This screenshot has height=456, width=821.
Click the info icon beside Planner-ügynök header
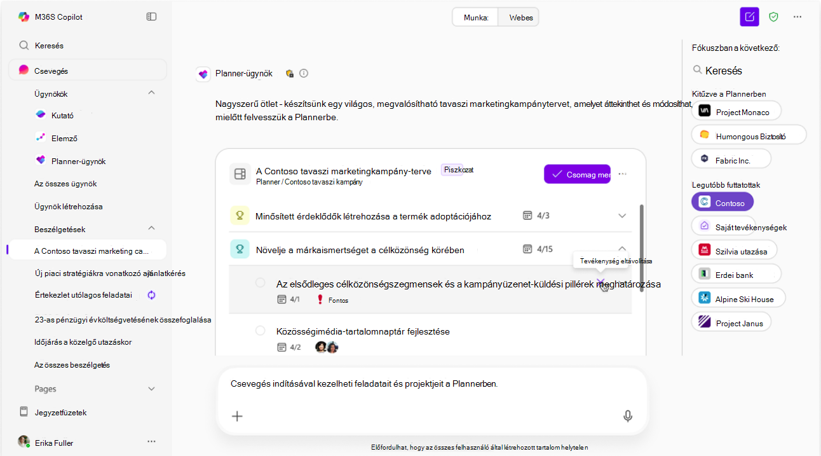[304, 73]
